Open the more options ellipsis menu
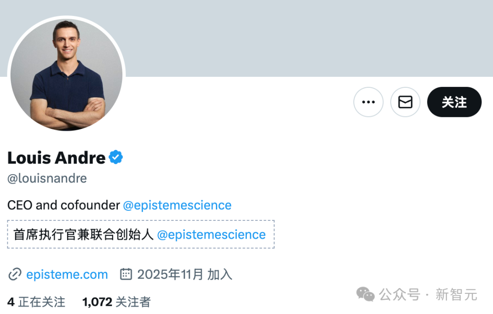The image size is (493, 314). tap(368, 102)
